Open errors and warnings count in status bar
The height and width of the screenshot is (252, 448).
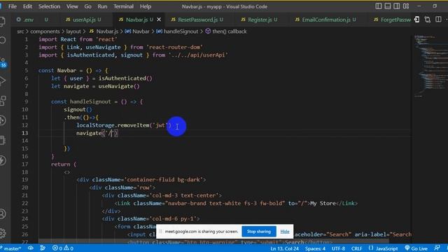tap(63, 248)
